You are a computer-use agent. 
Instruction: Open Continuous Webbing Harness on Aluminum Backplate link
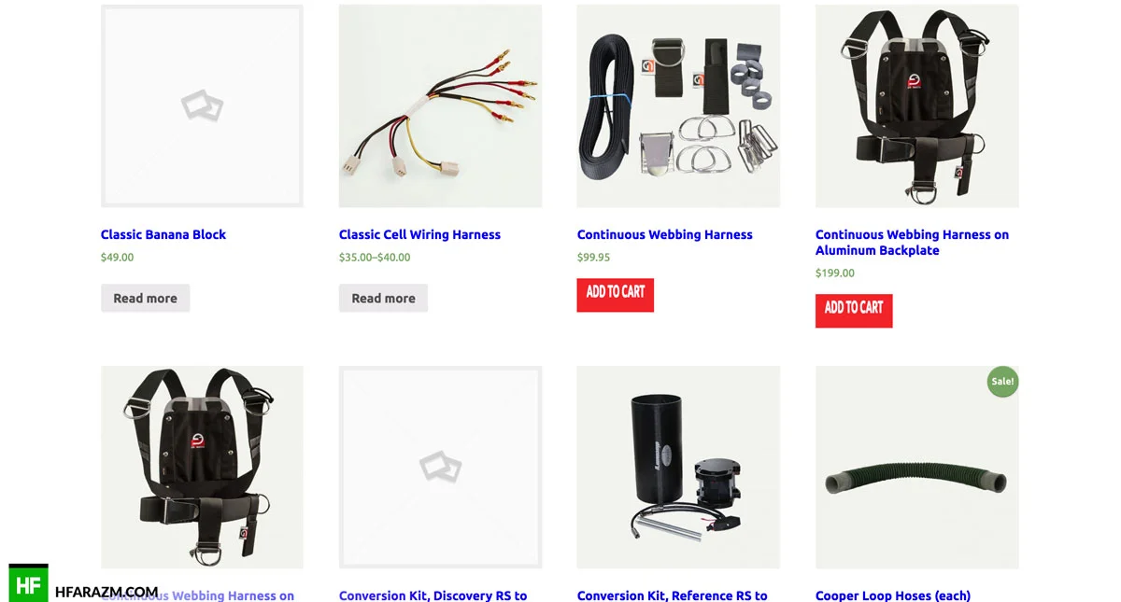912,243
